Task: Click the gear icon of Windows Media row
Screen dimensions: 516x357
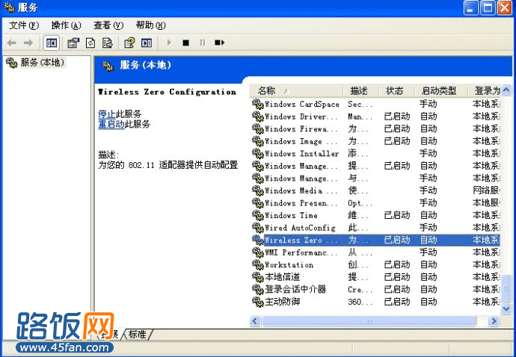Action: 258,190
